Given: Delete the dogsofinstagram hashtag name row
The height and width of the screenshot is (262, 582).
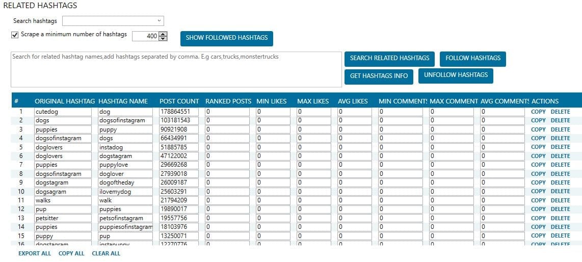Looking at the screenshot, I should click(x=560, y=121).
